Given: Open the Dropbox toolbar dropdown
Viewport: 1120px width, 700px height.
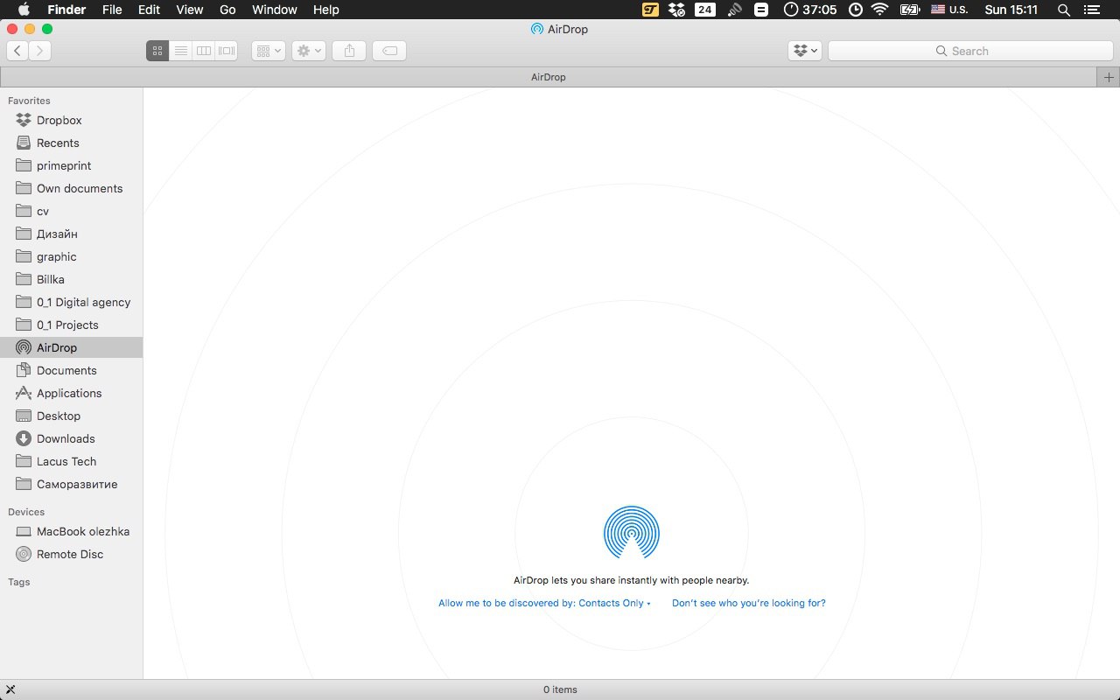Looking at the screenshot, I should 805,51.
